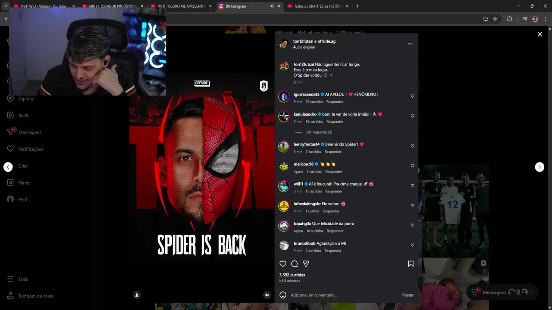
Task: Like maiicon.98's comment
Action: [x=412, y=166]
